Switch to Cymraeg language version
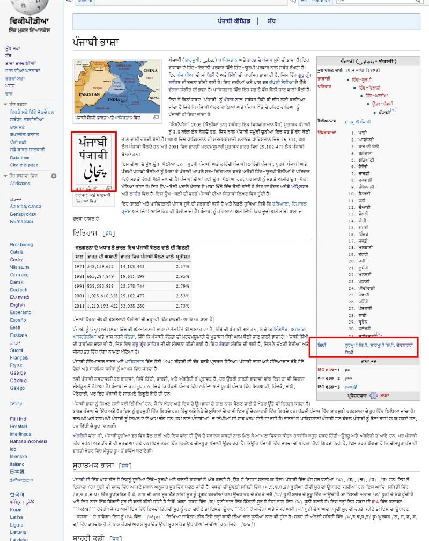This screenshot has width=429, height=541. 19,275
